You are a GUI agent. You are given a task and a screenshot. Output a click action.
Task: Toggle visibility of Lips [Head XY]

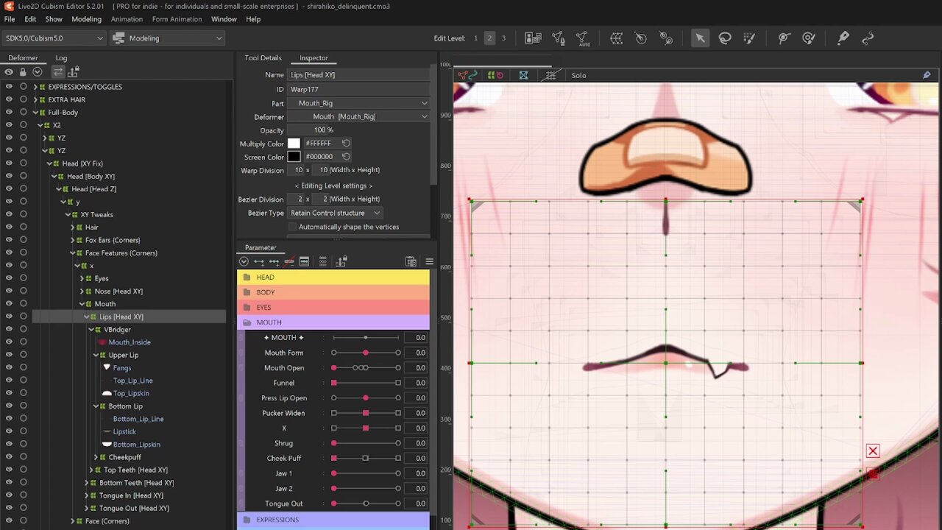tap(9, 317)
